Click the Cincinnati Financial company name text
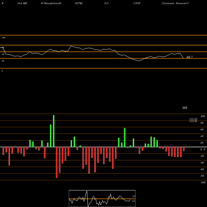This screenshot has width=207, height=207. 176,3
